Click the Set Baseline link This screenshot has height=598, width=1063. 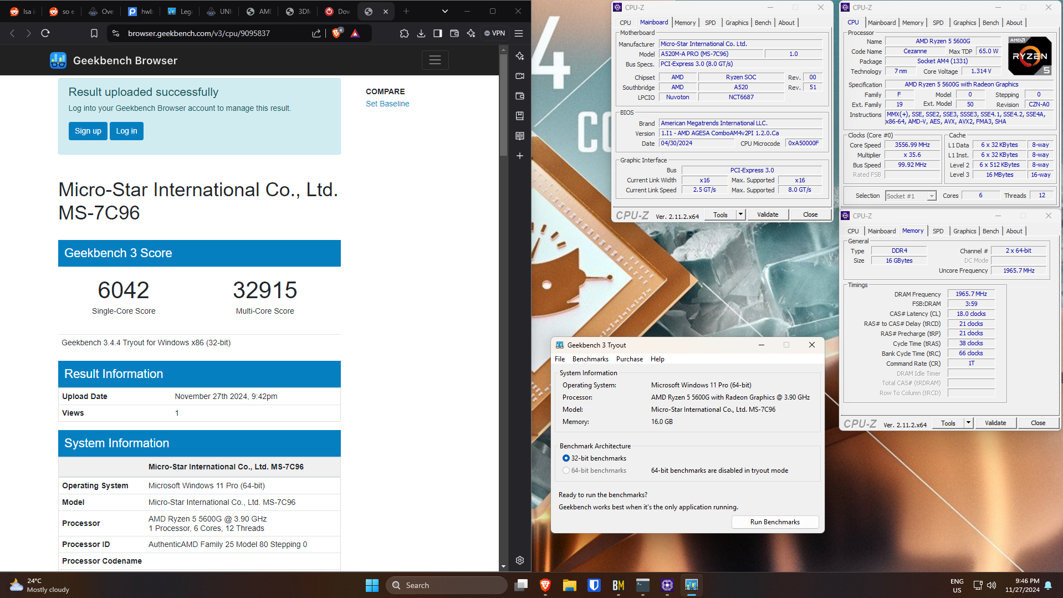[387, 104]
